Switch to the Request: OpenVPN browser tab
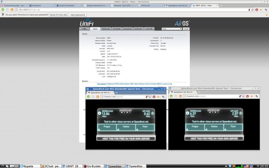Image resolution: width=269 pixels, height=168 pixels. tap(124, 6)
